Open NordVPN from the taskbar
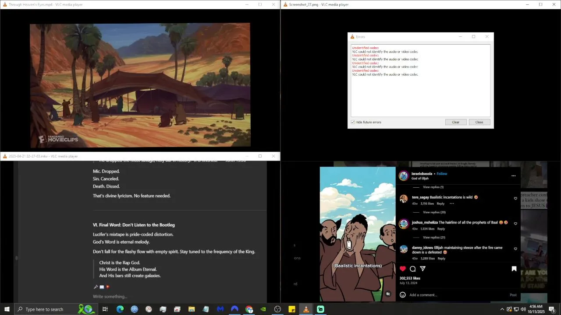 235,309
